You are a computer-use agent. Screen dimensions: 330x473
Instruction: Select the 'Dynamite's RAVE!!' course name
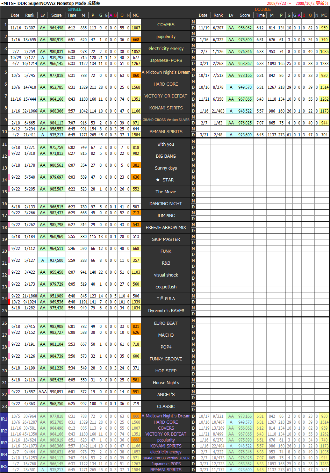tap(166, 311)
